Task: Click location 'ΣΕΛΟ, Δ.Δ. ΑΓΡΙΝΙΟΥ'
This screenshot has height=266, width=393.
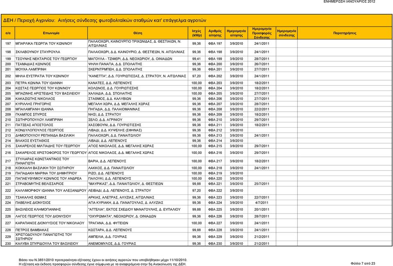Action: pos(105,120)
